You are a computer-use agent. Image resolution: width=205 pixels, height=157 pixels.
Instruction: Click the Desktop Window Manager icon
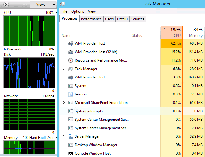(71, 145)
